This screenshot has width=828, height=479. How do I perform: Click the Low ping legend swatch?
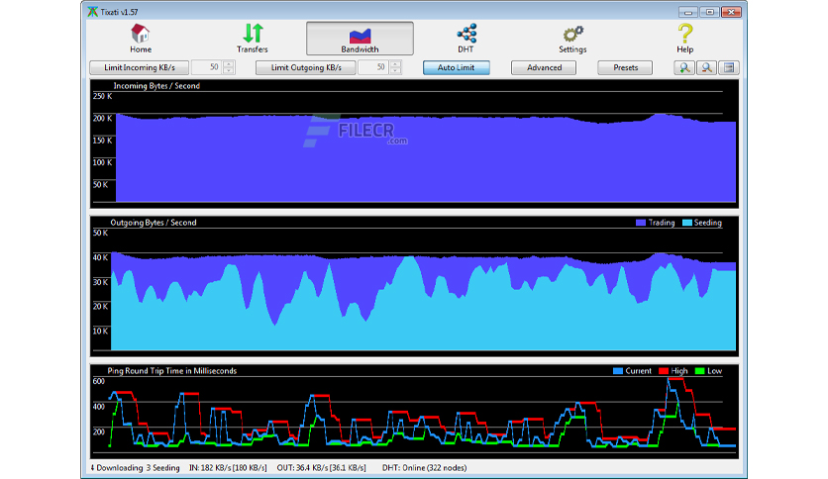(699, 371)
